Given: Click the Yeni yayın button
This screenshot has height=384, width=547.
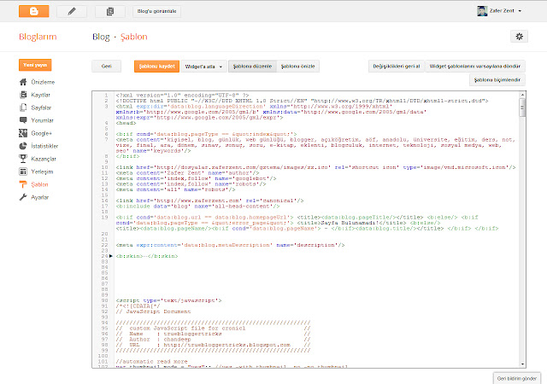Looking at the screenshot, I should (x=35, y=65).
